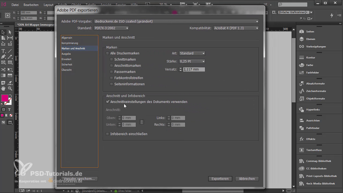343x193 pixels.
Task: Check the Passermarken option
Action: click(x=112, y=72)
